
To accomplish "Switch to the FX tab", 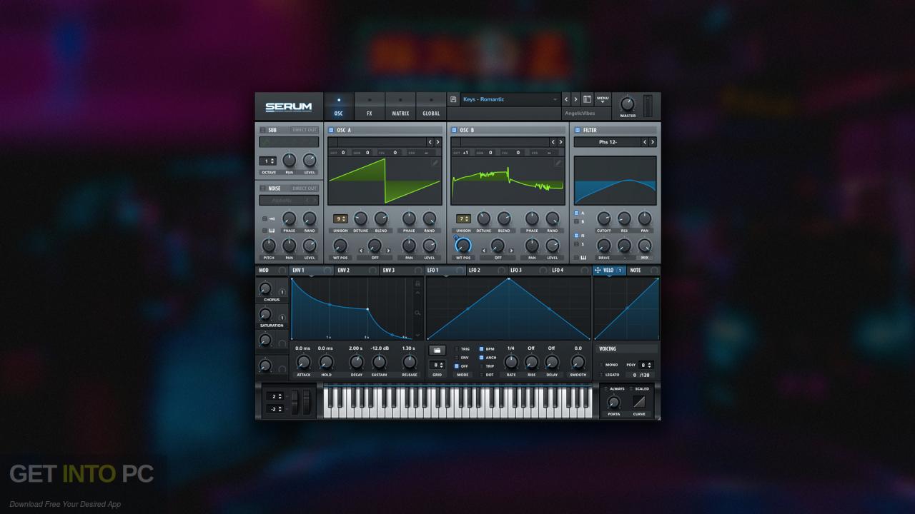I will pyautogui.click(x=370, y=106).
